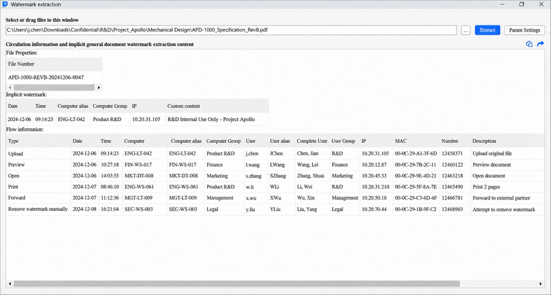Maximize the Watermark extraction window
Viewport: 551px width, 295px height.
pyautogui.click(x=521, y=5)
